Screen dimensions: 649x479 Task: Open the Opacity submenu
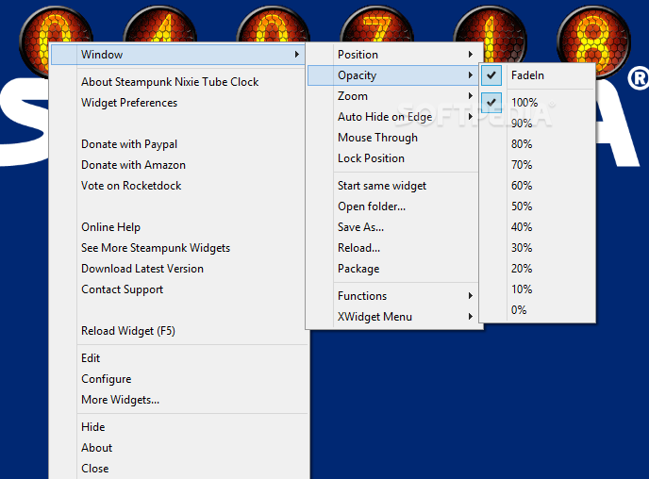tap(393, 75)
